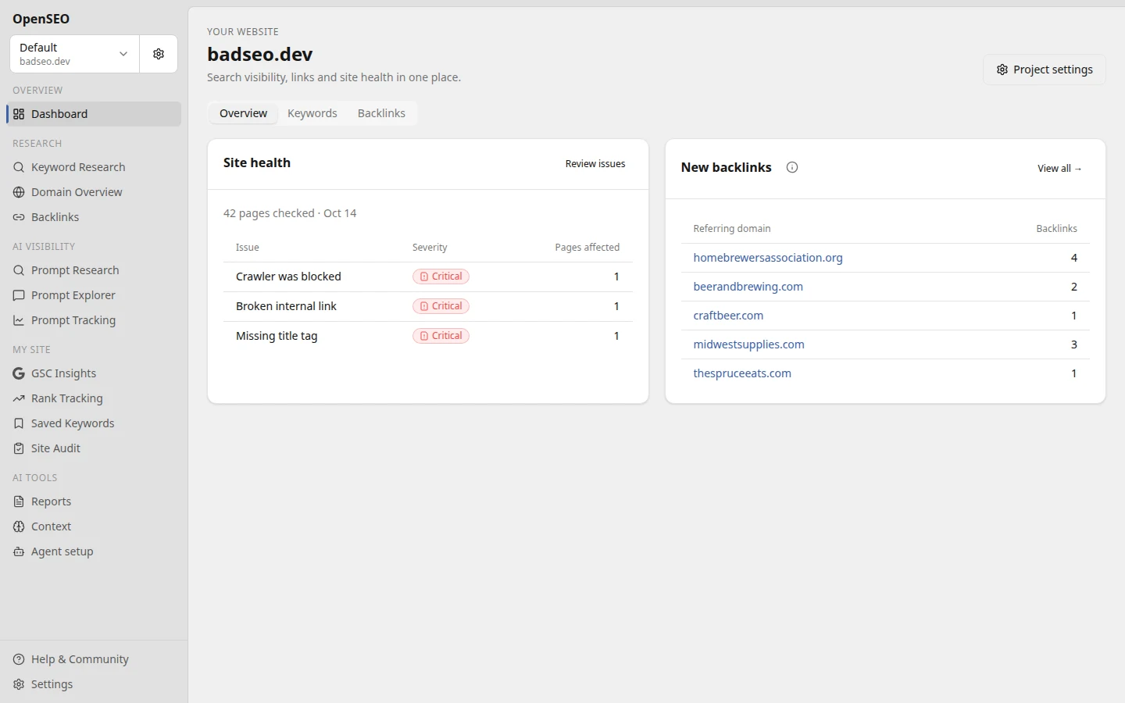Click the Referring domain column header

pos(732,229)
